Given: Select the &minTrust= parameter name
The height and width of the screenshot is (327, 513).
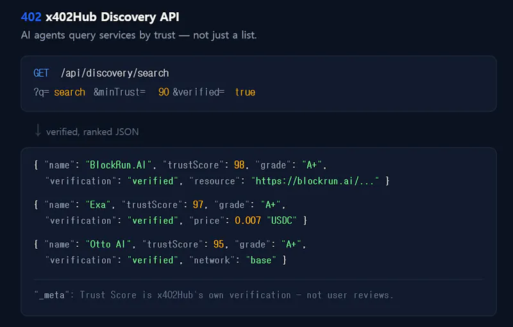Looking at the screenshot, I should click(x=119, y=92).
